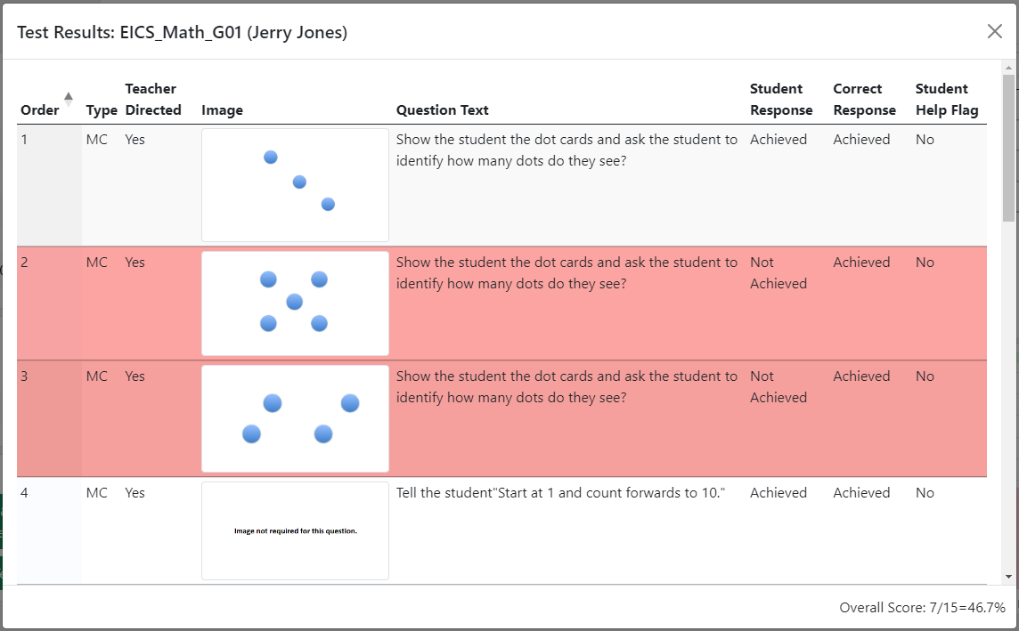The width and height of the screenshot is (1019, 631).
Task: Open the three-dot card image in row 1
Action: 295,185
